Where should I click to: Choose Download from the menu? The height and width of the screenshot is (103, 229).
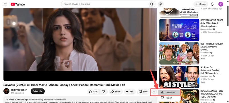pyautogui.click(x=169, y=92)
